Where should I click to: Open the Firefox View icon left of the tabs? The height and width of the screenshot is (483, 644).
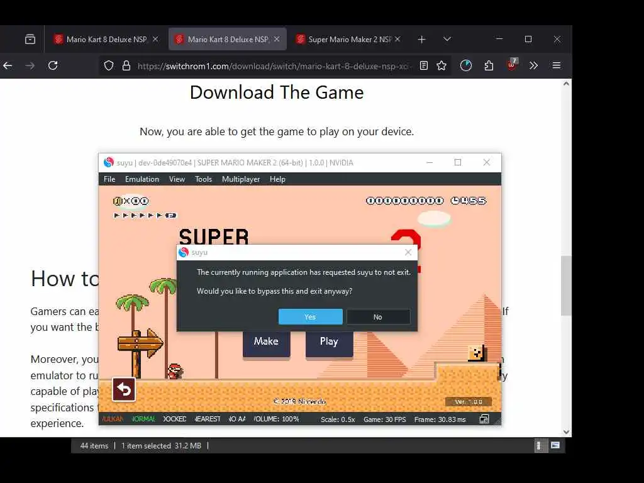coord(30,40)
